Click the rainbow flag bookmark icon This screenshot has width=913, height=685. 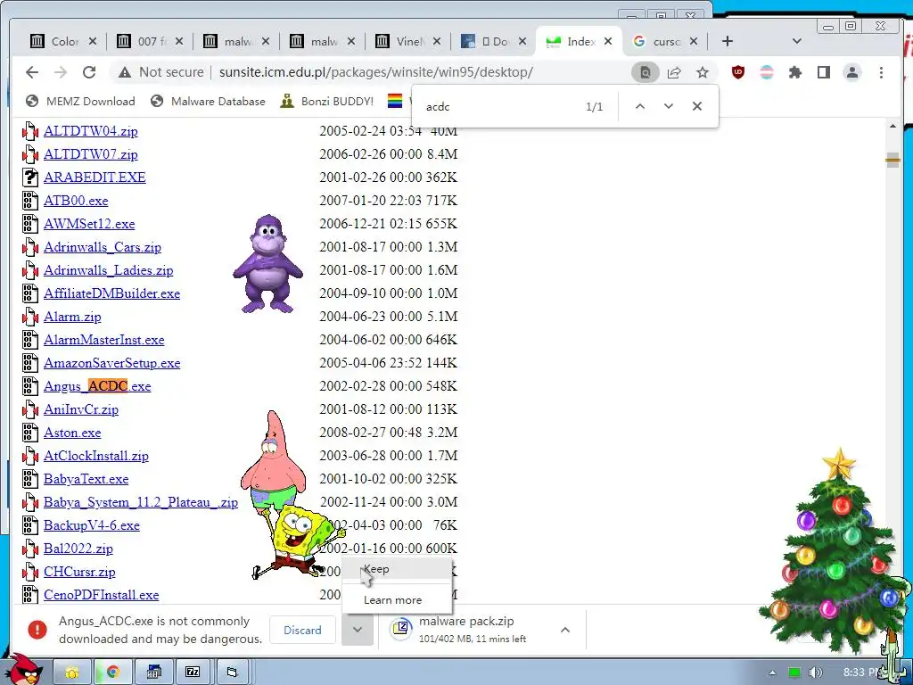pos(395,102)
